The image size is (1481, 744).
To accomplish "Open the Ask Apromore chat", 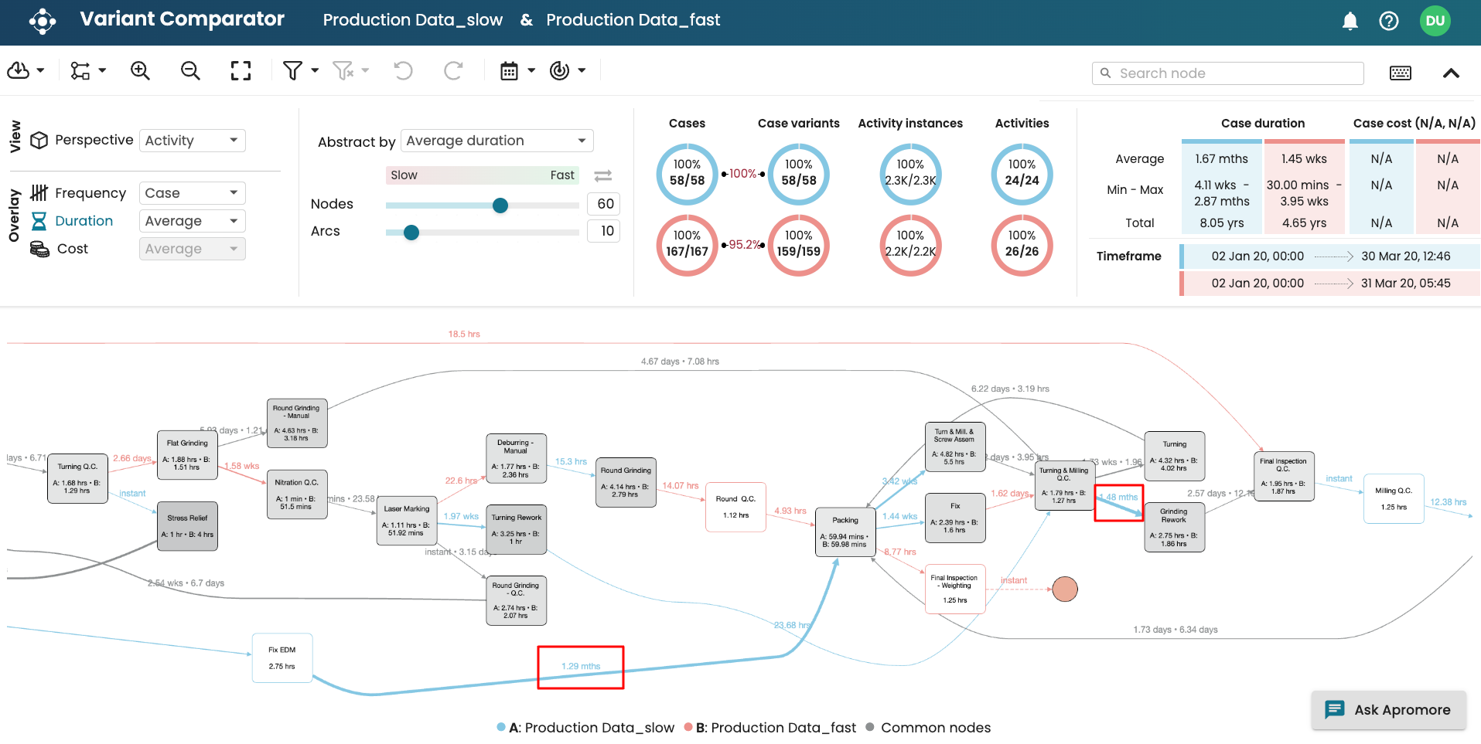I will coord(1389,710).
